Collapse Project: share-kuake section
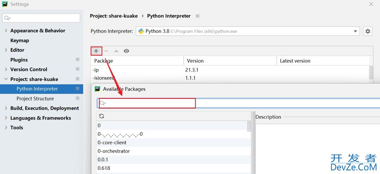Image resolution: width=380 pixels, height=174 pixels. pyautogui.click(x=6, y=79)
